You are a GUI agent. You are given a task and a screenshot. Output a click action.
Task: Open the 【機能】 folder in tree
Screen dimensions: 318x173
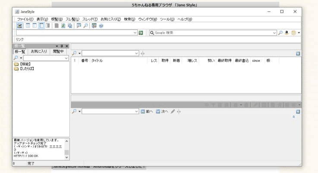pyautogui.click(x=22, y=64)
